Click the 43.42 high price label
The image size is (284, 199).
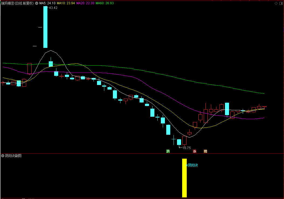pyautogui.click(x=53, y=8)
